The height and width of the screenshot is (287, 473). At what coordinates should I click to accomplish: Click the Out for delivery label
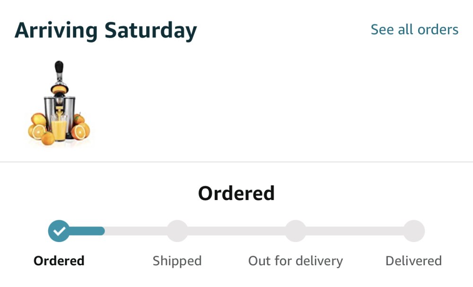[296, 261]
